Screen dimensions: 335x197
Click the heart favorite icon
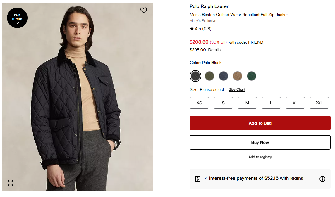(144, 10)
